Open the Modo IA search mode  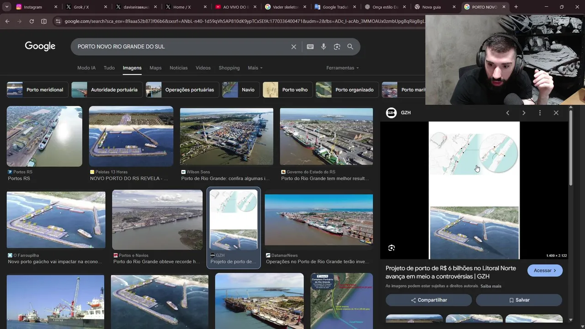86,68
